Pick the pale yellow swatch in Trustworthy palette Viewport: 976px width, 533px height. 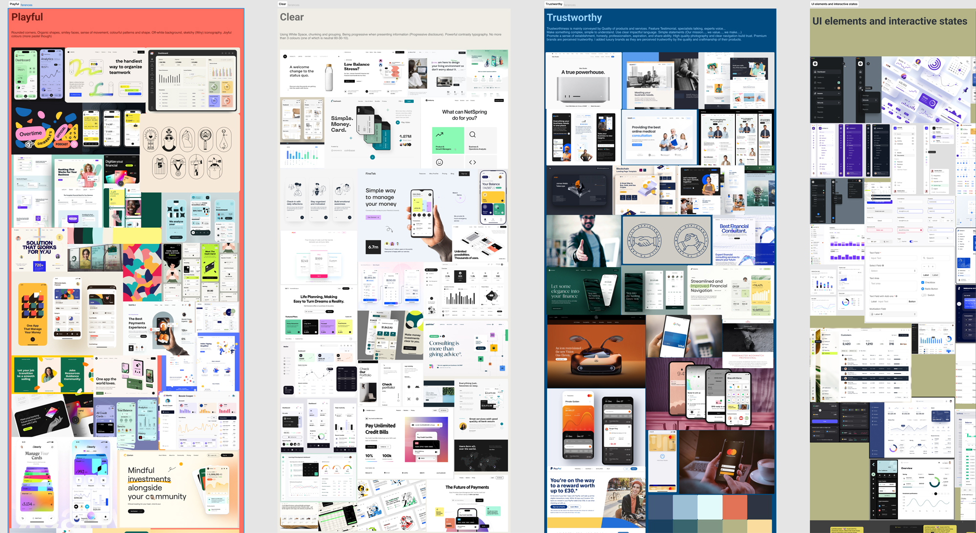coord(759,526)
